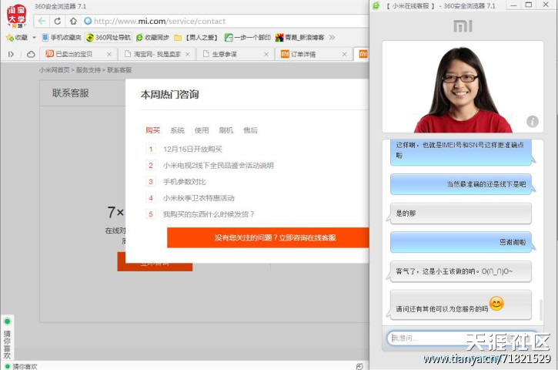The width and height of the screenshot is (558, 370).
Task: Click the tab list sidebar toggle icon
Action: pyautogui.click(x=11, y=54)
